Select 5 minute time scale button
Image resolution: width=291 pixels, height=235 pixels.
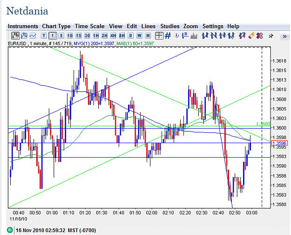61,35
